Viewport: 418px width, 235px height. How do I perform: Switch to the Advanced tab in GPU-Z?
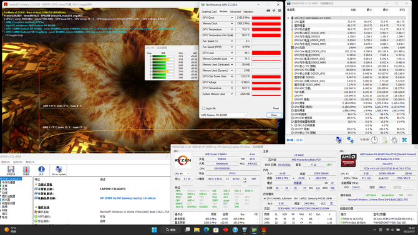[x=235, y=12]
